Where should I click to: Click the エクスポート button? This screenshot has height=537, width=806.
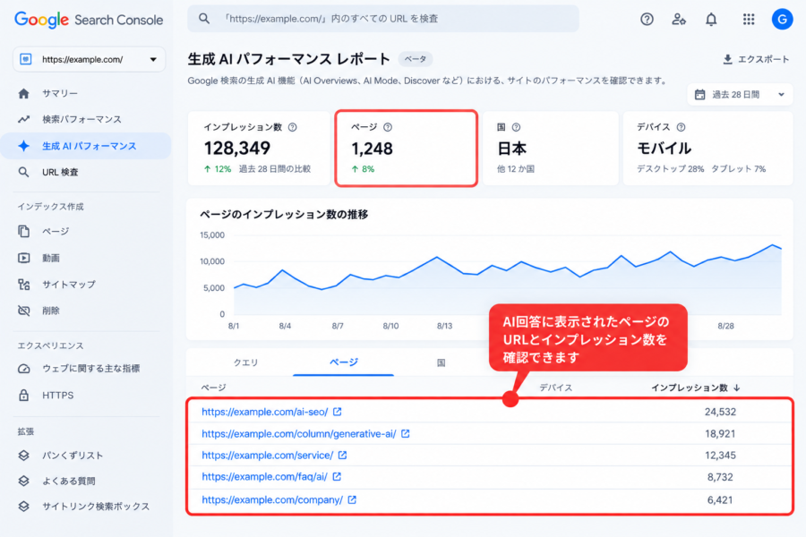pyautogui.click(x=756, y=60)
